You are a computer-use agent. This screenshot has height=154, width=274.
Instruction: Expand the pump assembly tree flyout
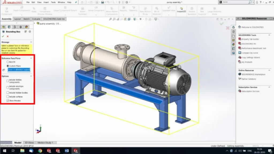(35, 23)
